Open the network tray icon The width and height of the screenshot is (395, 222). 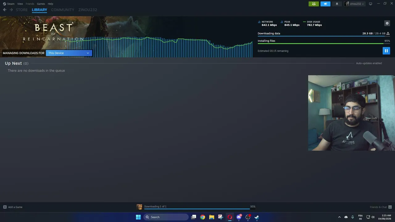368,217
